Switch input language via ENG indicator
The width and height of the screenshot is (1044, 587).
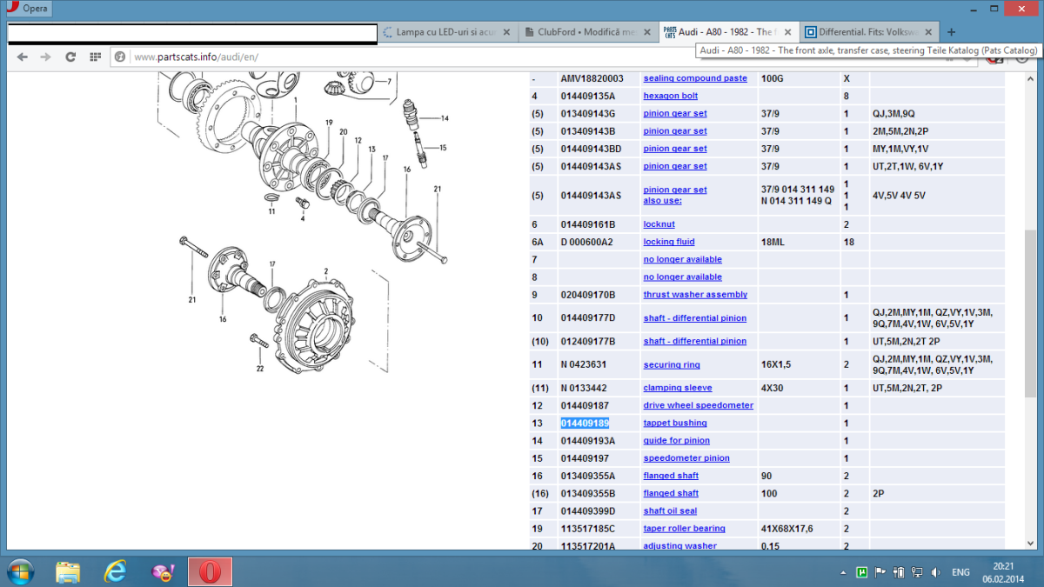961,572
